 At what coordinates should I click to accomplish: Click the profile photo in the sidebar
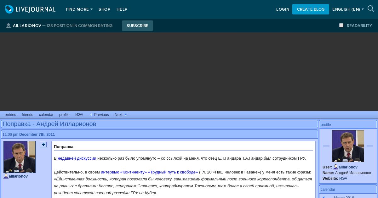tap(348, 146)
